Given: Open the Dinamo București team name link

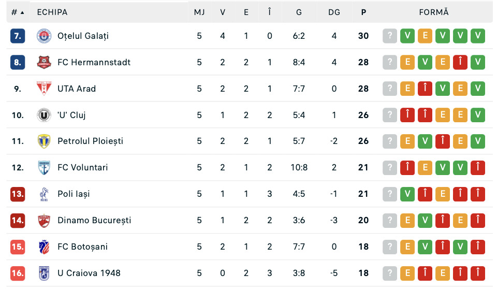Looking at the screenshot, I should pos(94,221).
